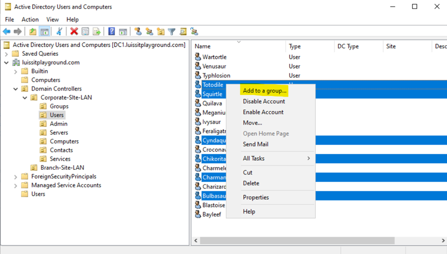The width and height of the screenshot is (447, 254).
Task: Select the Branch-Site-LAN OU
Action: pos(62,168)
